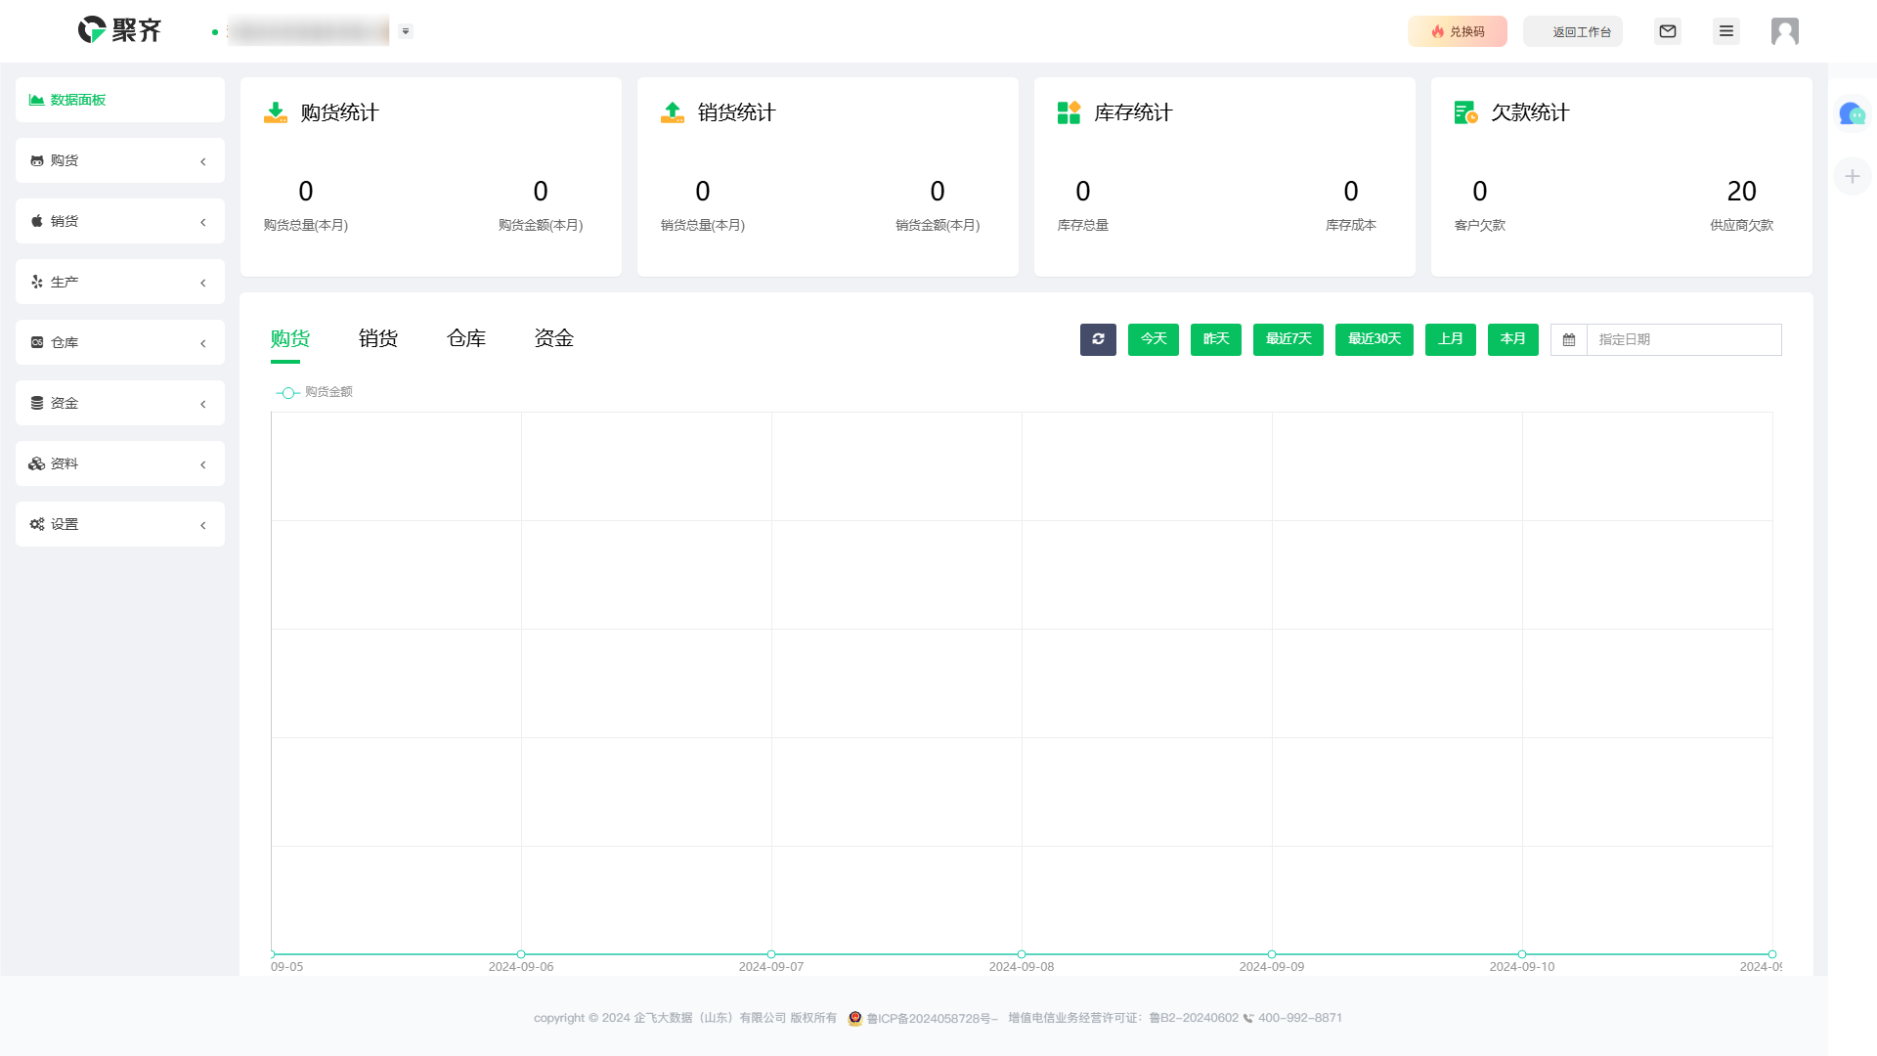Screen dimensions: 1877x1056
Task: Filter chart by 本月
Action: tap(1513, 339)
